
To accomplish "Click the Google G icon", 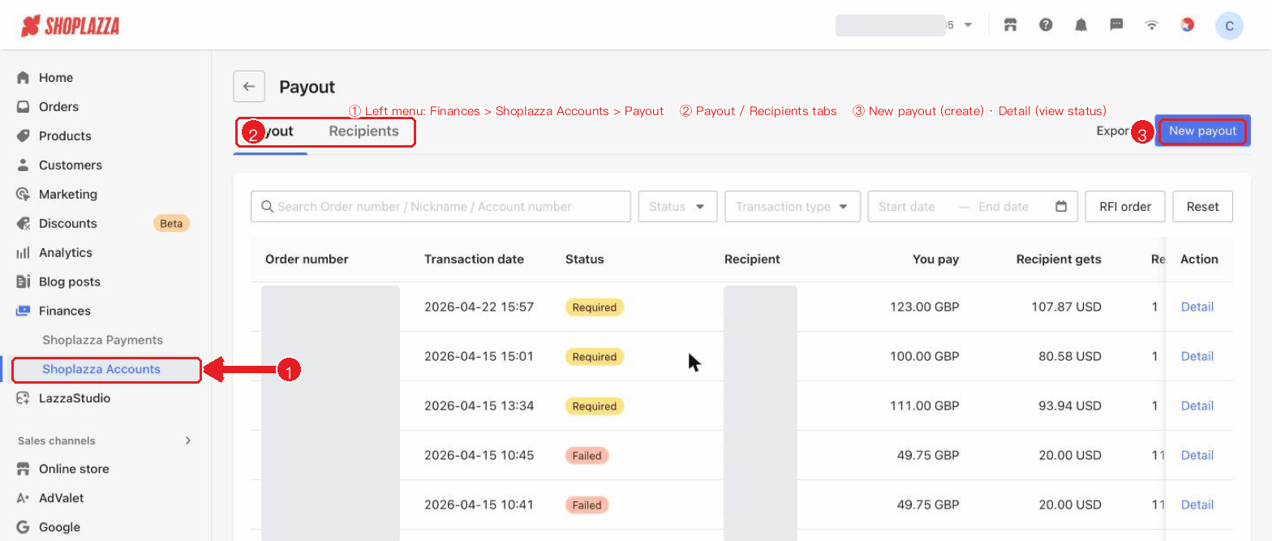I will coord(23,527).
